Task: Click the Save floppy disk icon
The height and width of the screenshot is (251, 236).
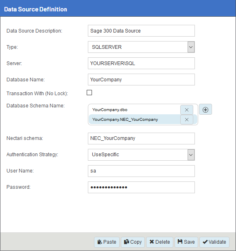Action: (180, 242)
